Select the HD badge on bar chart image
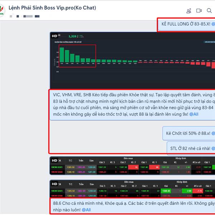 (x=54, y=36)
